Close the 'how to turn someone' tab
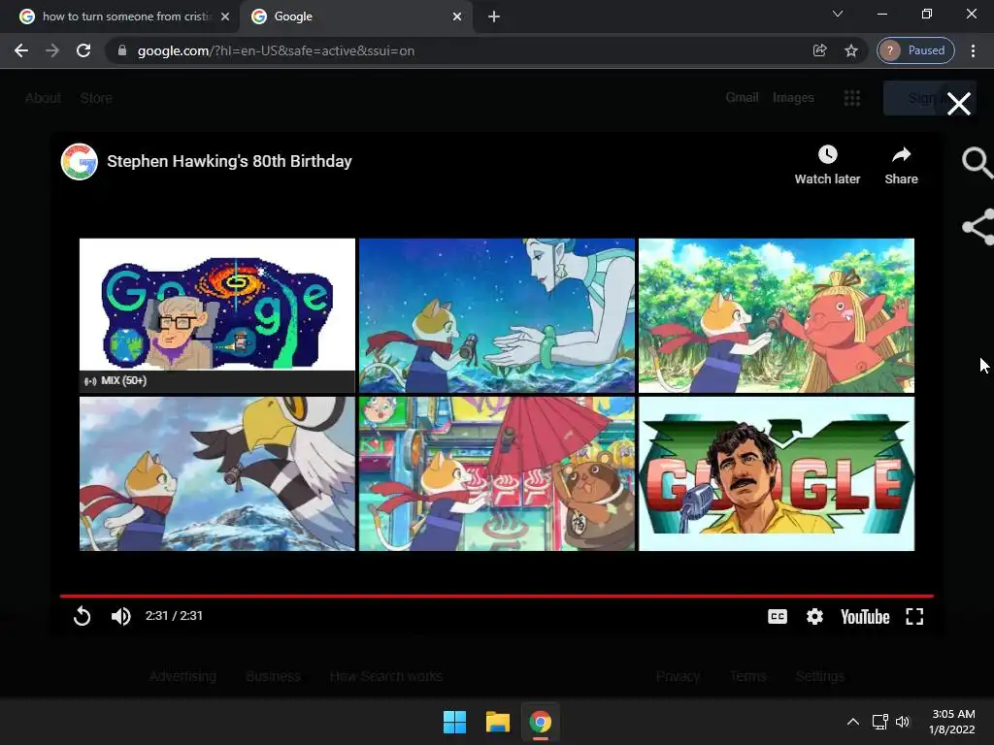Screen dimensions: 994x745 [x=225, y=16]
